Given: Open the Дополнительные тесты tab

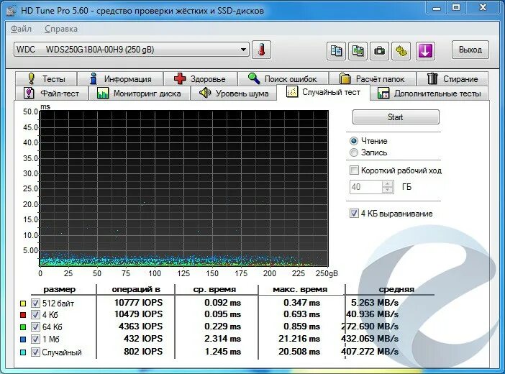Looking at the screenshot, I should [x=429, y=93].
